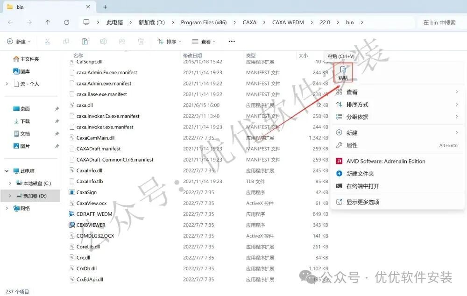Open the 新建 submenu in context menu

(397, 133)
